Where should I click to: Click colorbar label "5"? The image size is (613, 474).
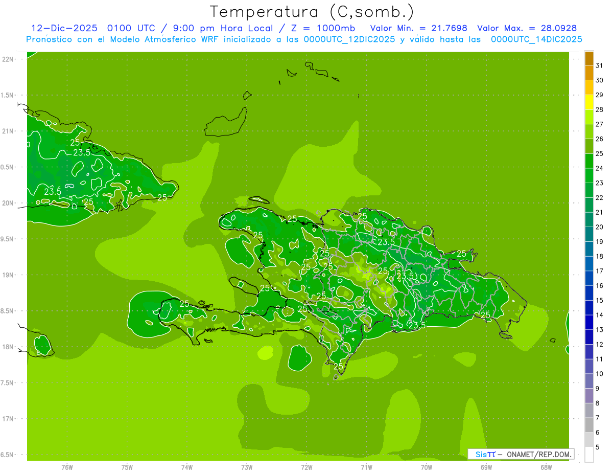598,447
